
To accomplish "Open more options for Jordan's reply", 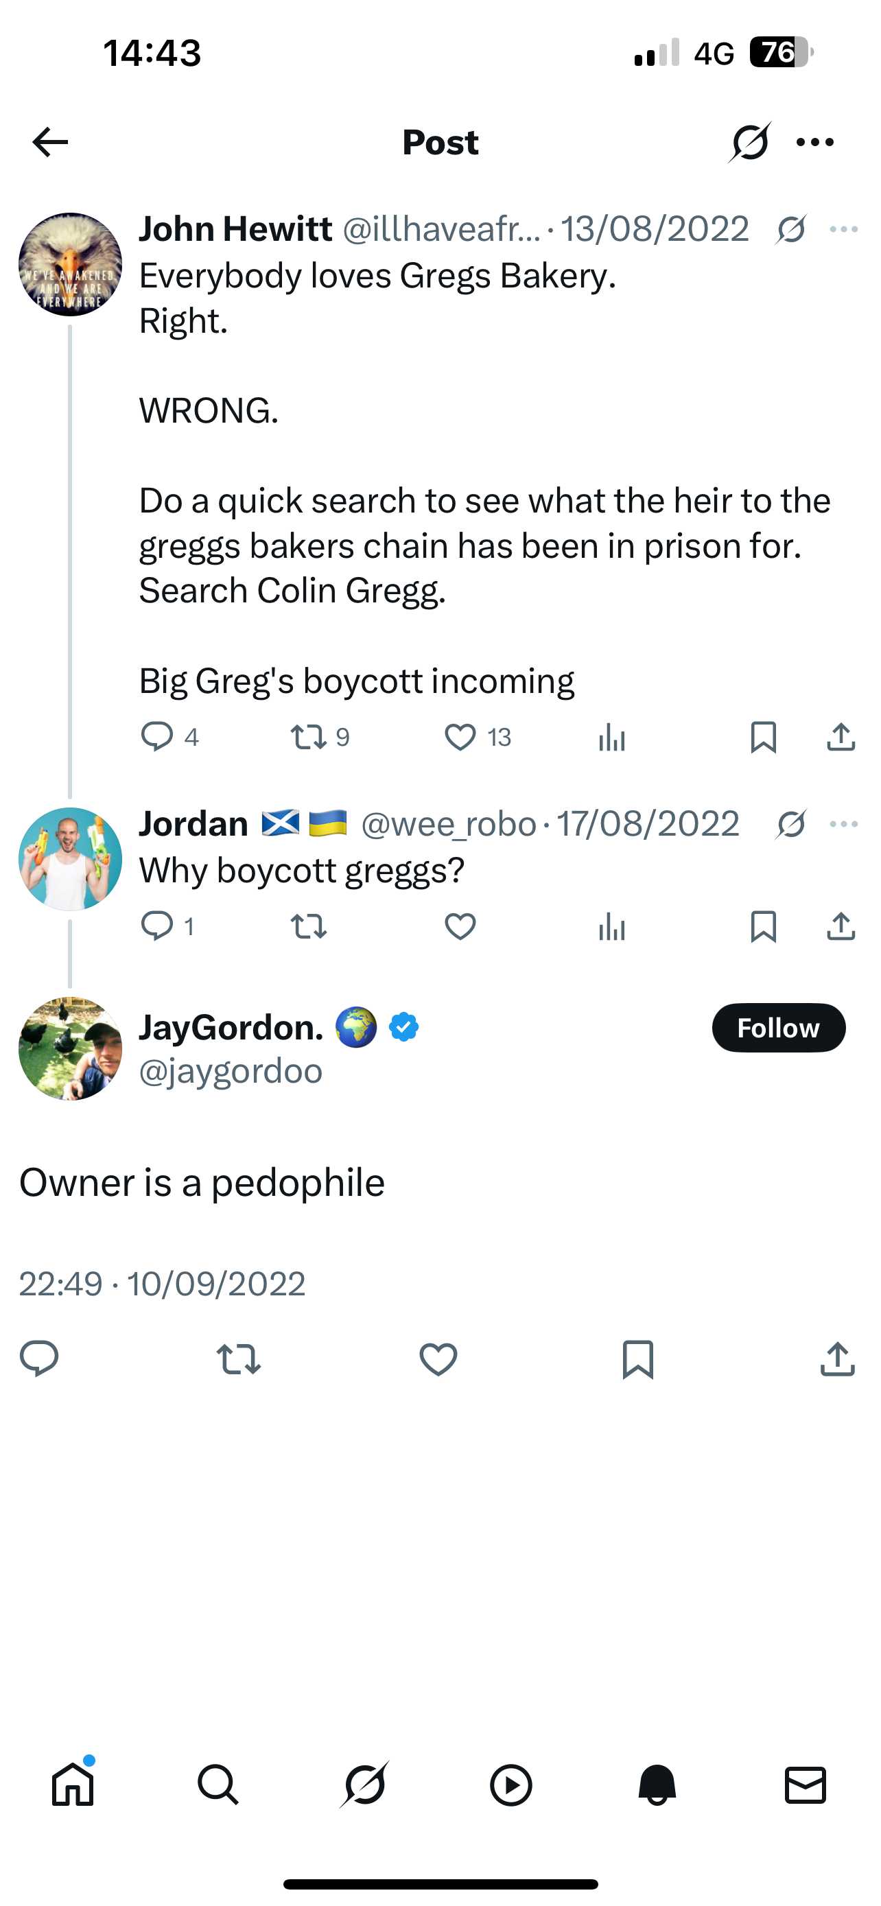I will (x=843, y=823).
